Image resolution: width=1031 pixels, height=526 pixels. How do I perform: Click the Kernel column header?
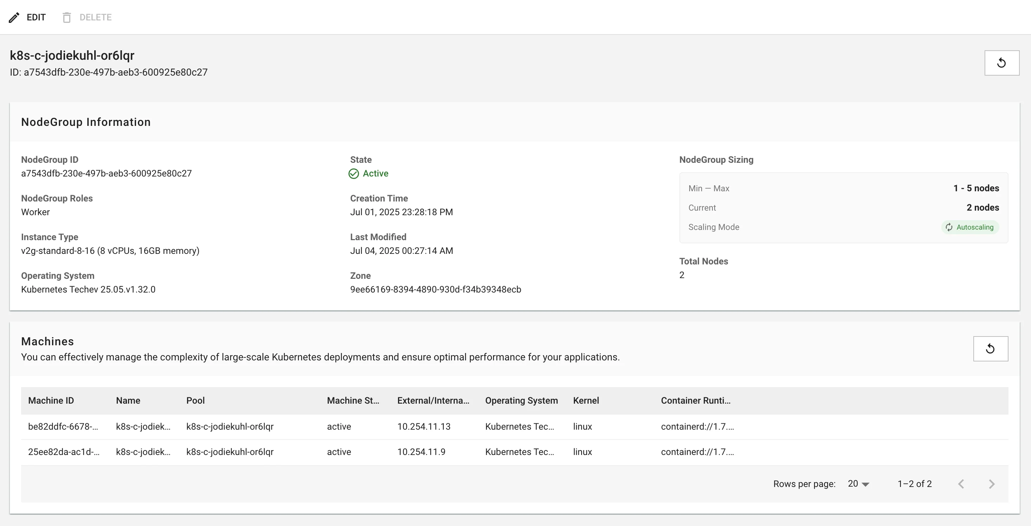(x=586, y=401)
